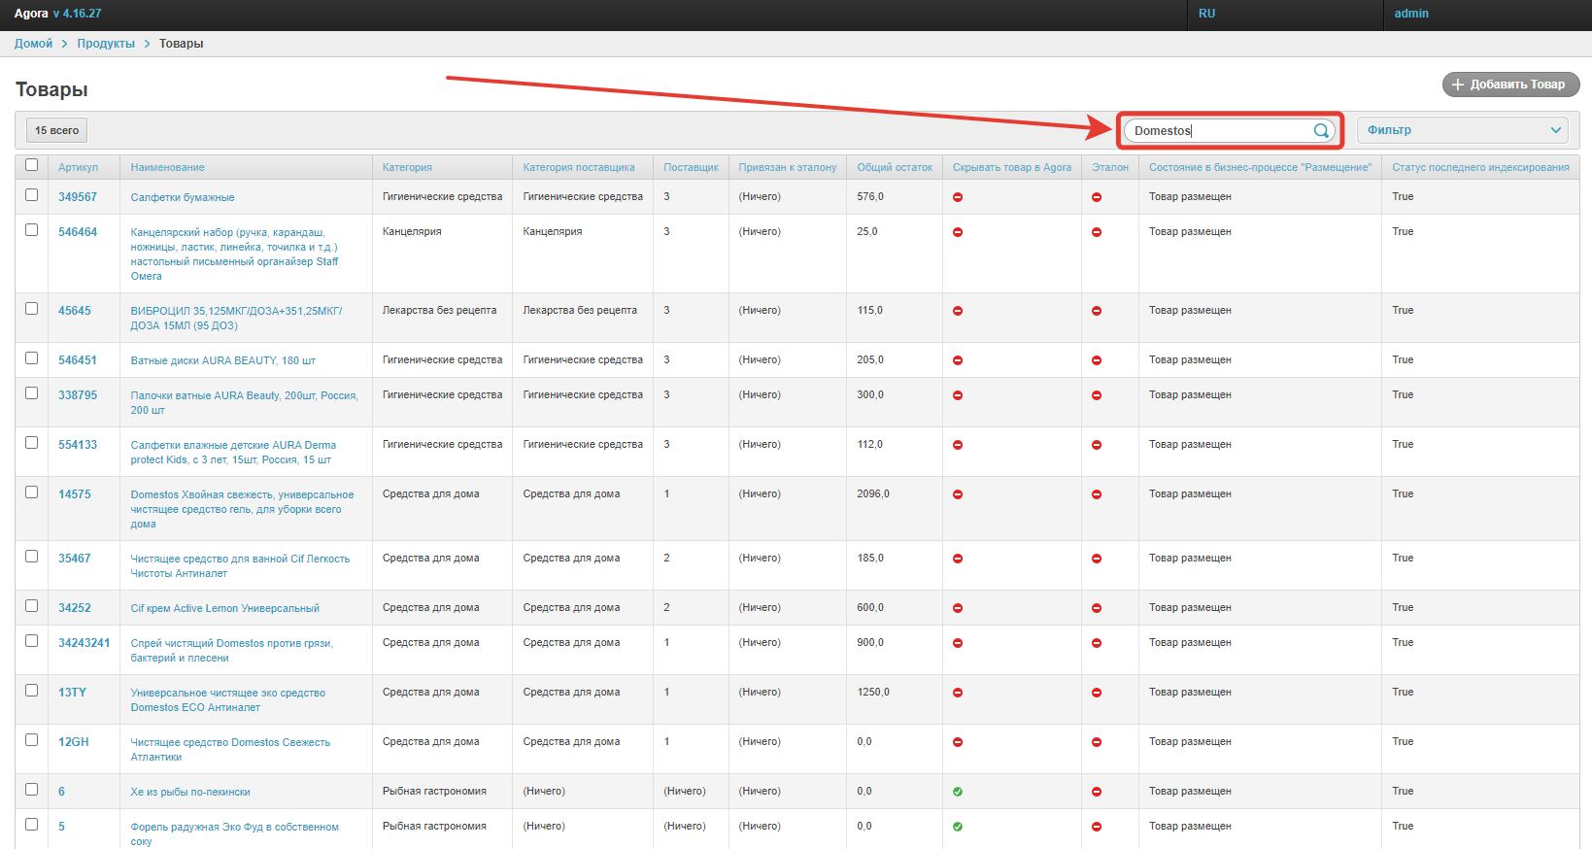Toggle the select-all checkbox in table header
Viewport: 1592px width, 849px height.
click(x=32, y=165)
